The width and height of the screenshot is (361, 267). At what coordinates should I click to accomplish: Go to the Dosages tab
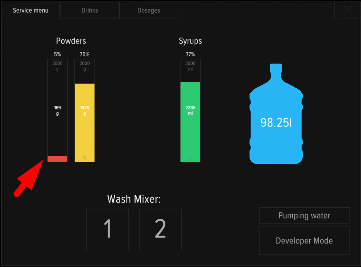click(x=149, y=10)
